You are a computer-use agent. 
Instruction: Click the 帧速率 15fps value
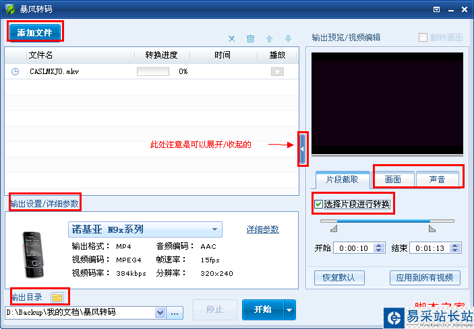210,260
